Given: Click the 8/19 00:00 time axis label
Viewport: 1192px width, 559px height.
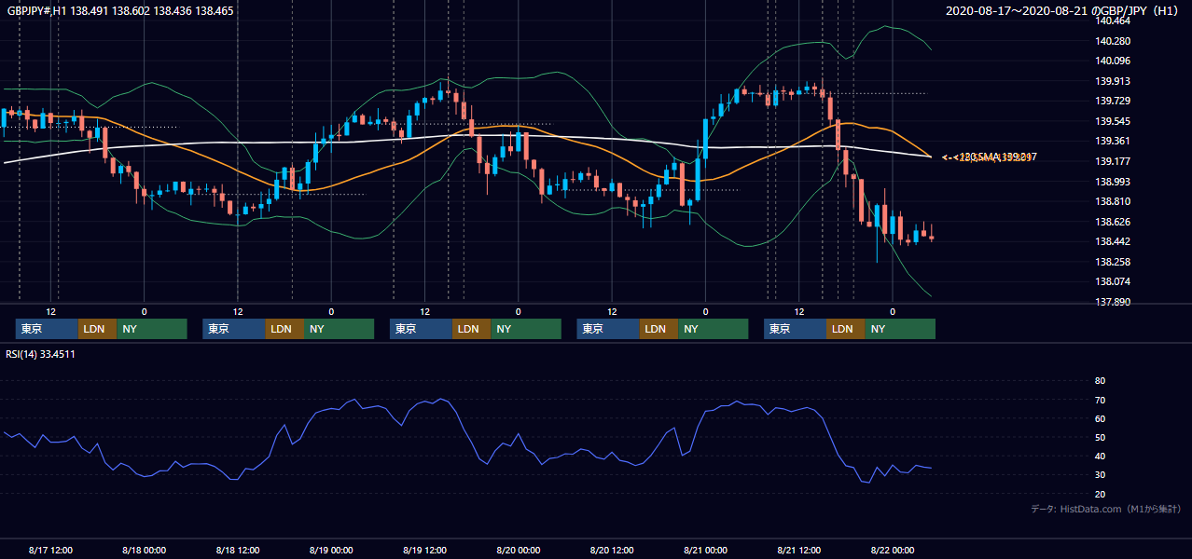Looking at the screenshot, I should [x=332, y=550].
